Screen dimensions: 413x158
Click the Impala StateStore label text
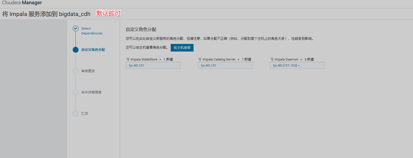pos(144,59)
